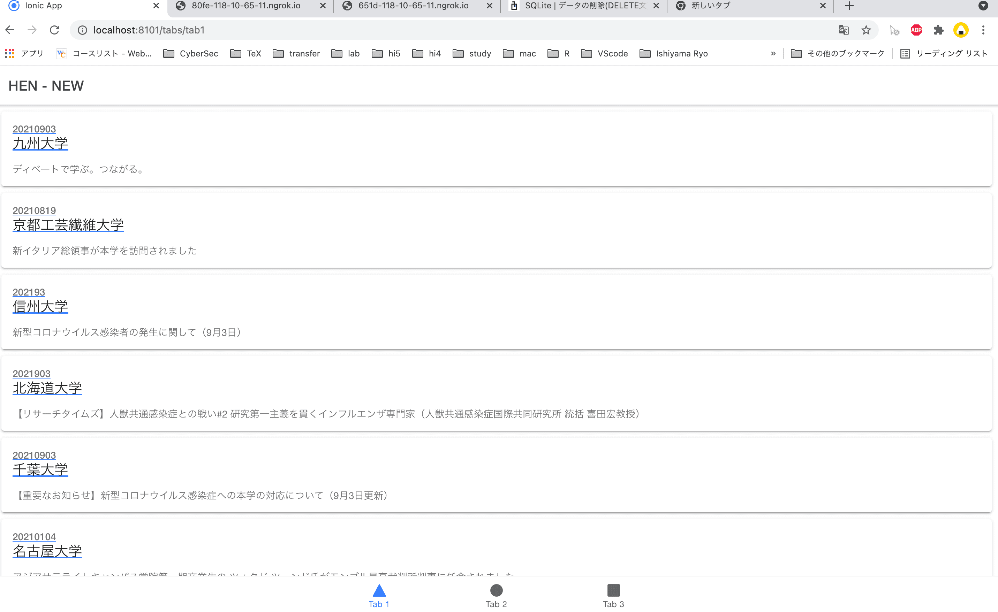998x612 pixels.
Task: Click the browser forward arrow
Action: pyautogui.click(x=32, y=30)
